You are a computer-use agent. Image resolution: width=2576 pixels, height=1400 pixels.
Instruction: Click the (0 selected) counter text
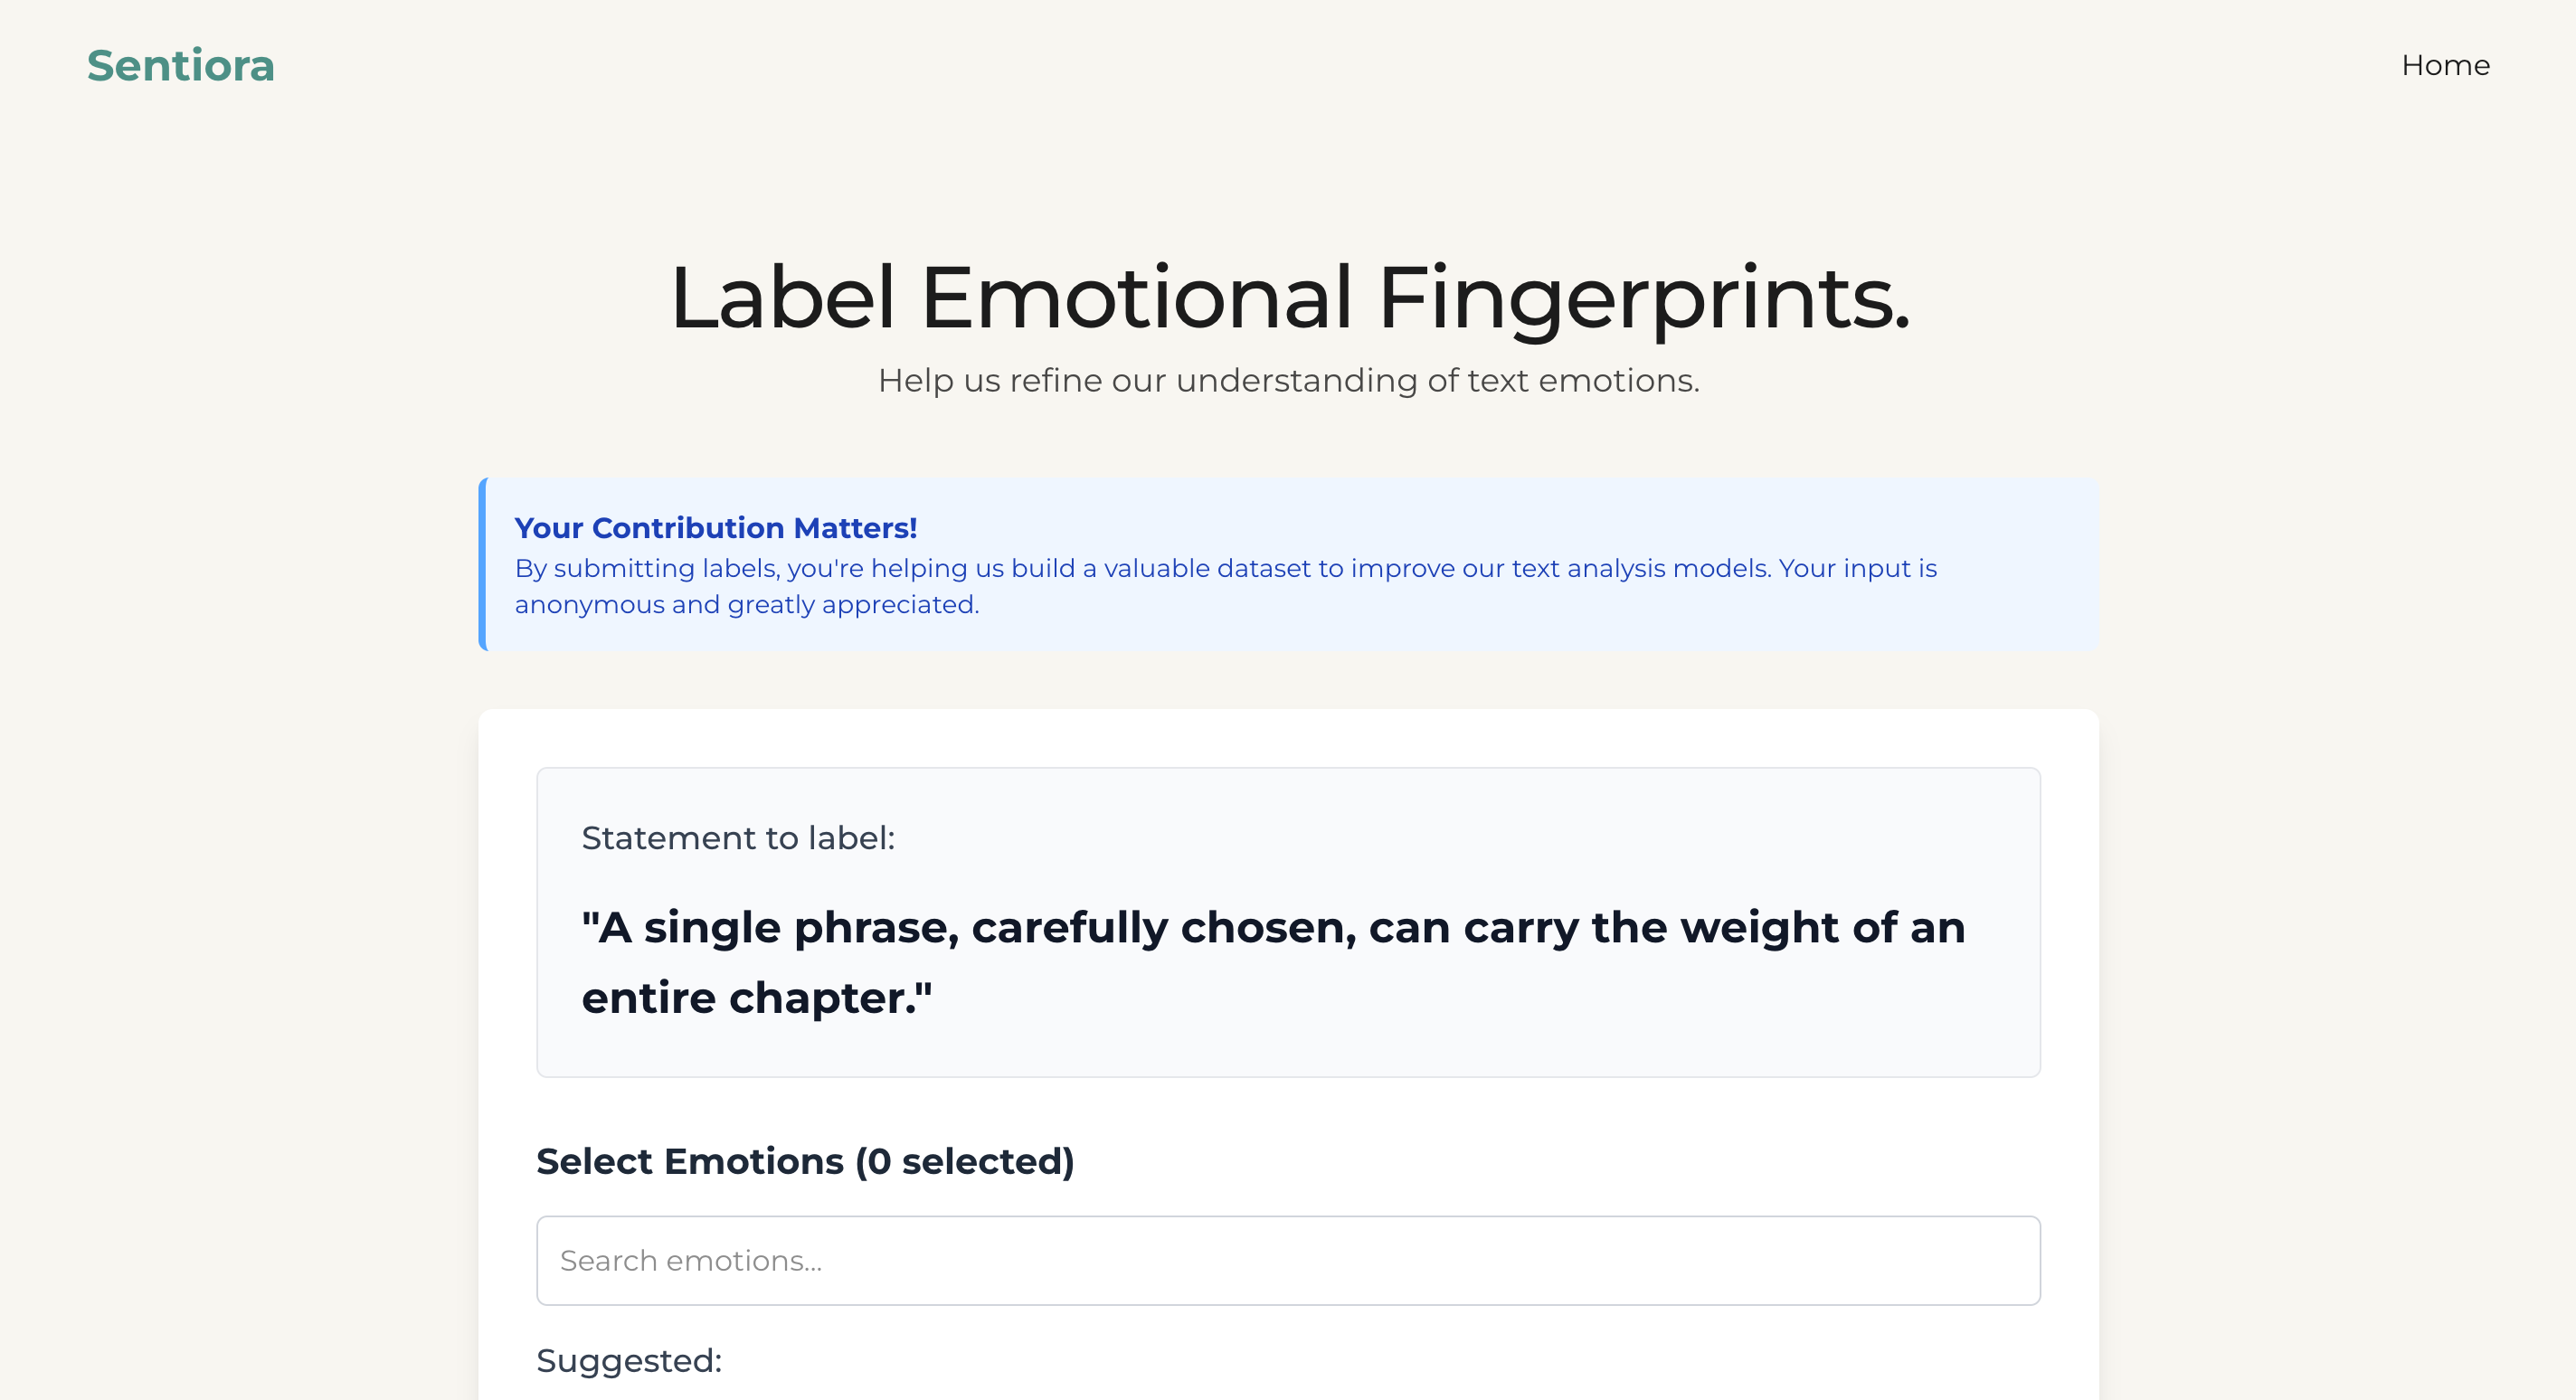(964, 1161)
